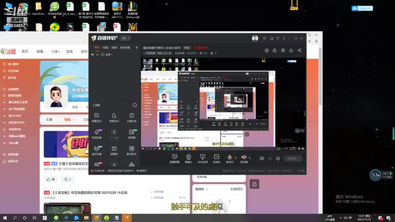Open the 创作 banner thumbnail
The width and height of the screenshot is (395, 222).
[66, 144]
